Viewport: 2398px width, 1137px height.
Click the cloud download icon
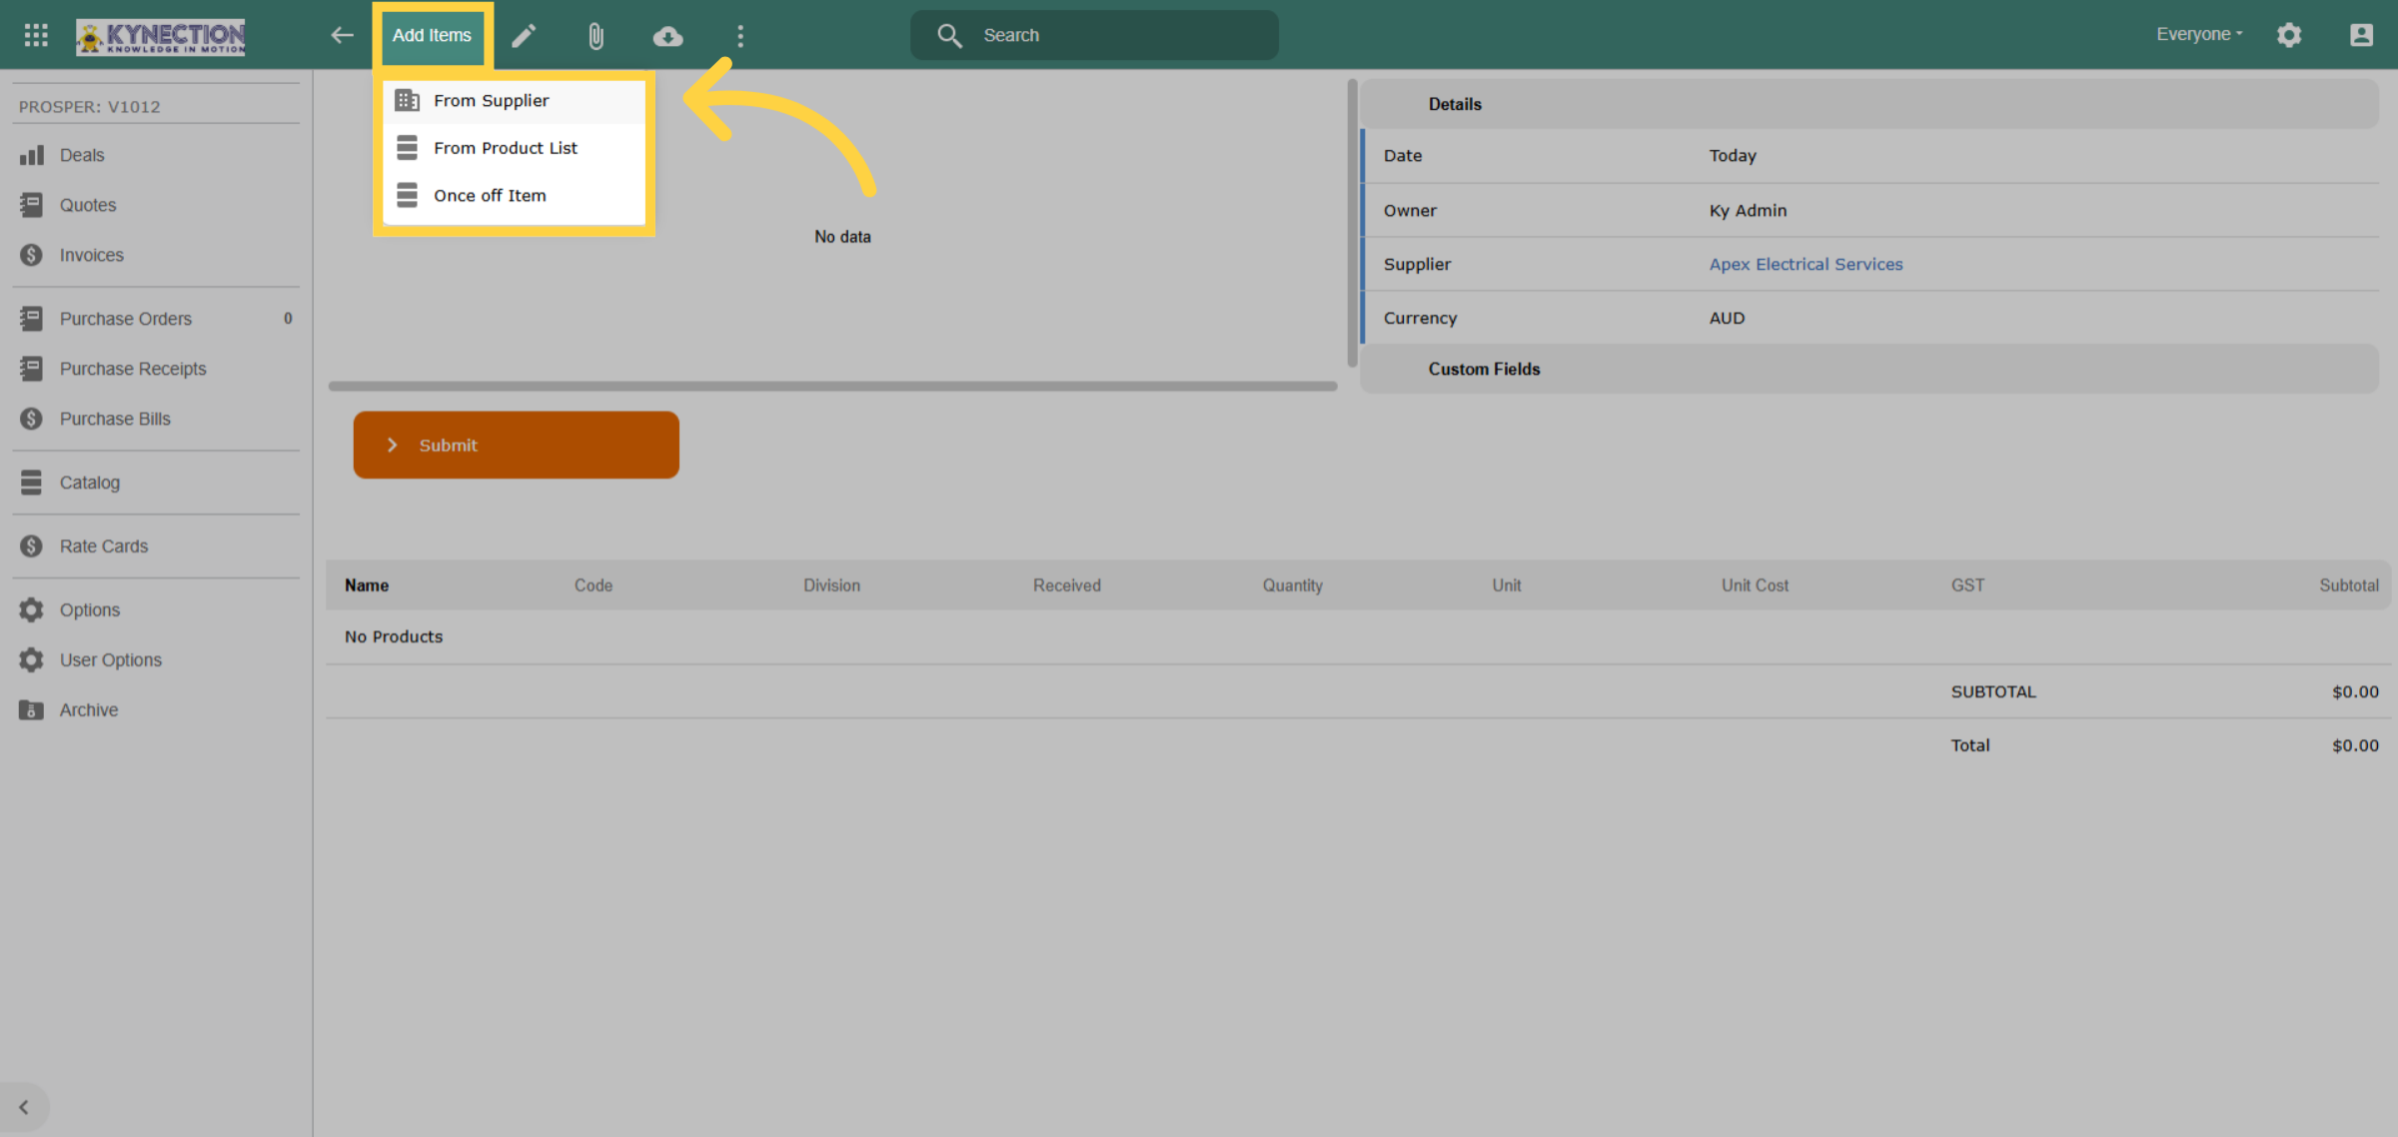coord(667,36)
